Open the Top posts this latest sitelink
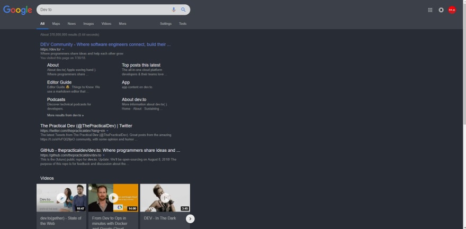The image size is (466, 229). [141, 65]
